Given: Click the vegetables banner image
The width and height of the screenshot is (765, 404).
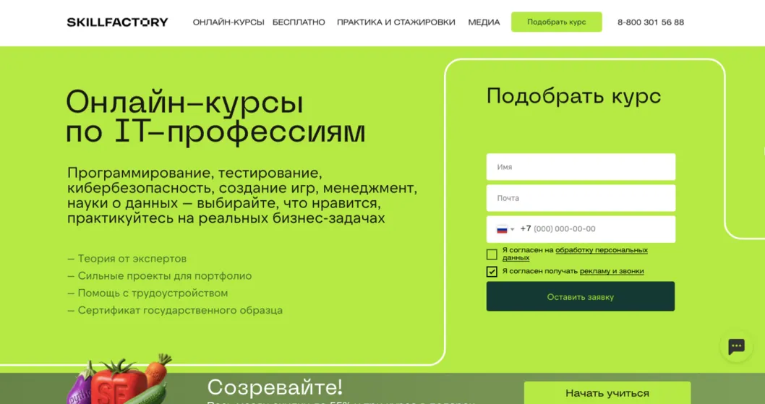Looking at the screenshot, I should (x=119, y=382).
